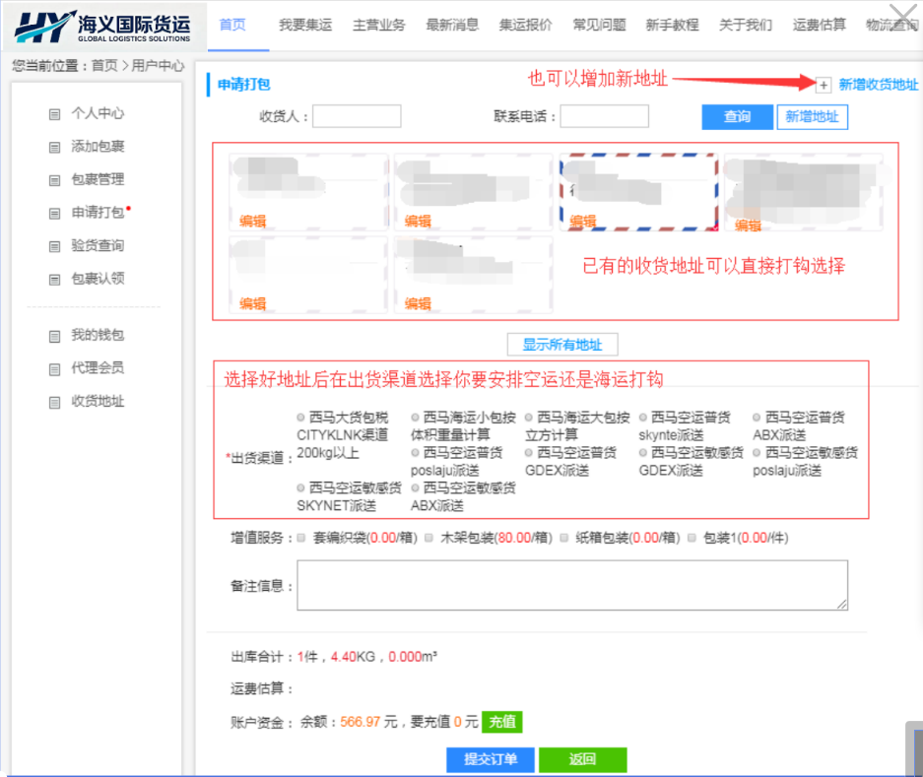Choose 西马空运普货 poslaju派送 radio
The width and height of the screenshot is (923, 777).
[415, 453]
